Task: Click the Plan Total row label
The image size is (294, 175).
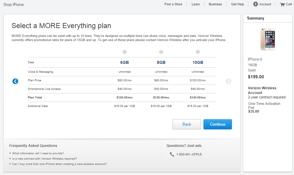Action: 35,98
